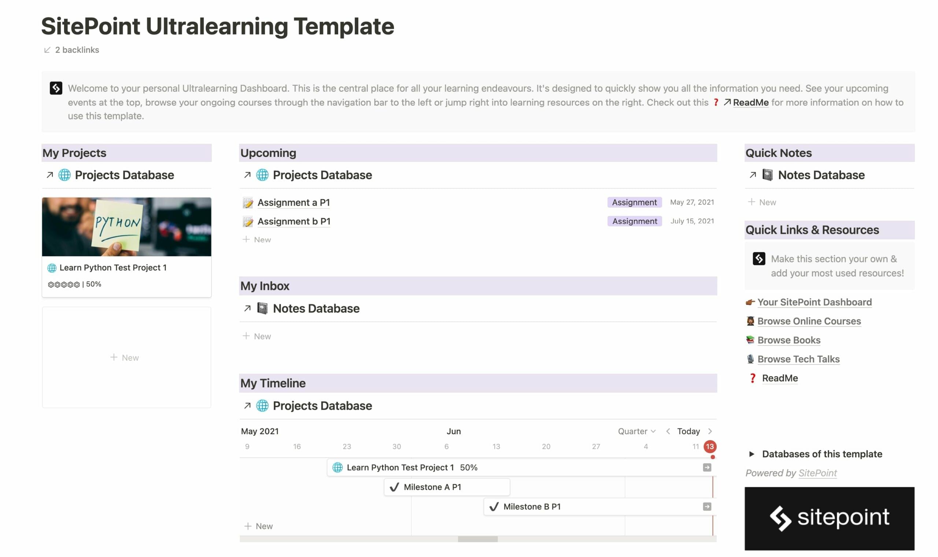Click notebook icon beside Quick Notes database
The width and height of the screenshot is (938, 557).
[767, 175]
